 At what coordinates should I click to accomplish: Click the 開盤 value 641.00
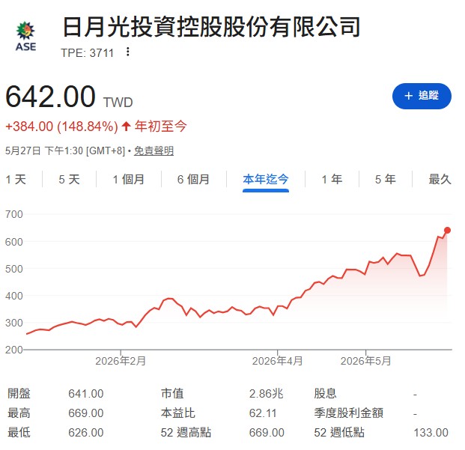[85, 394]
